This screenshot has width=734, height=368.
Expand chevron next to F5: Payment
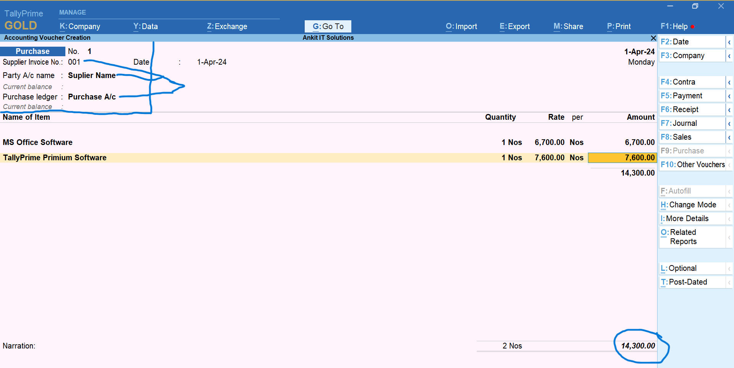pos(729,96)
